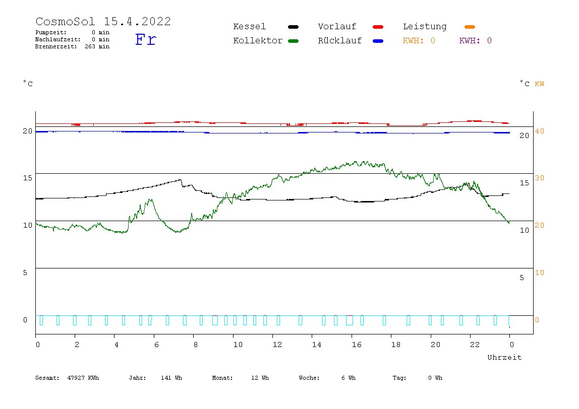Click the hour 12 tick label
579x409 pixels.
point(277,345)
